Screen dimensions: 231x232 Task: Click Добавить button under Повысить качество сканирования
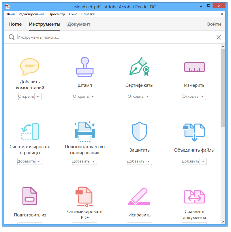(x=81, y=161)
